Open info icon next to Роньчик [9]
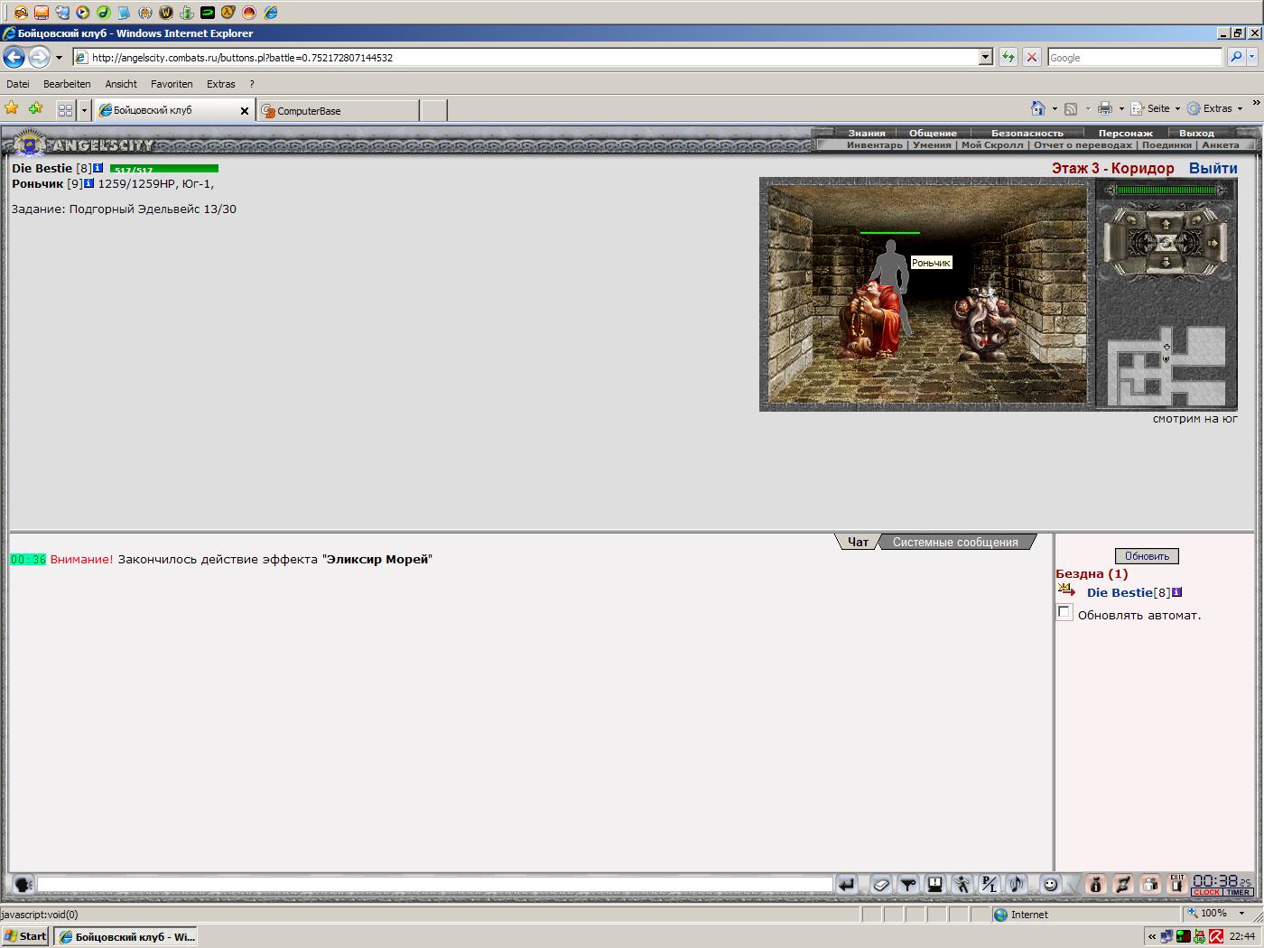Image resolution: width=1264 pixels, height=948 pixels. click(89, 183)
